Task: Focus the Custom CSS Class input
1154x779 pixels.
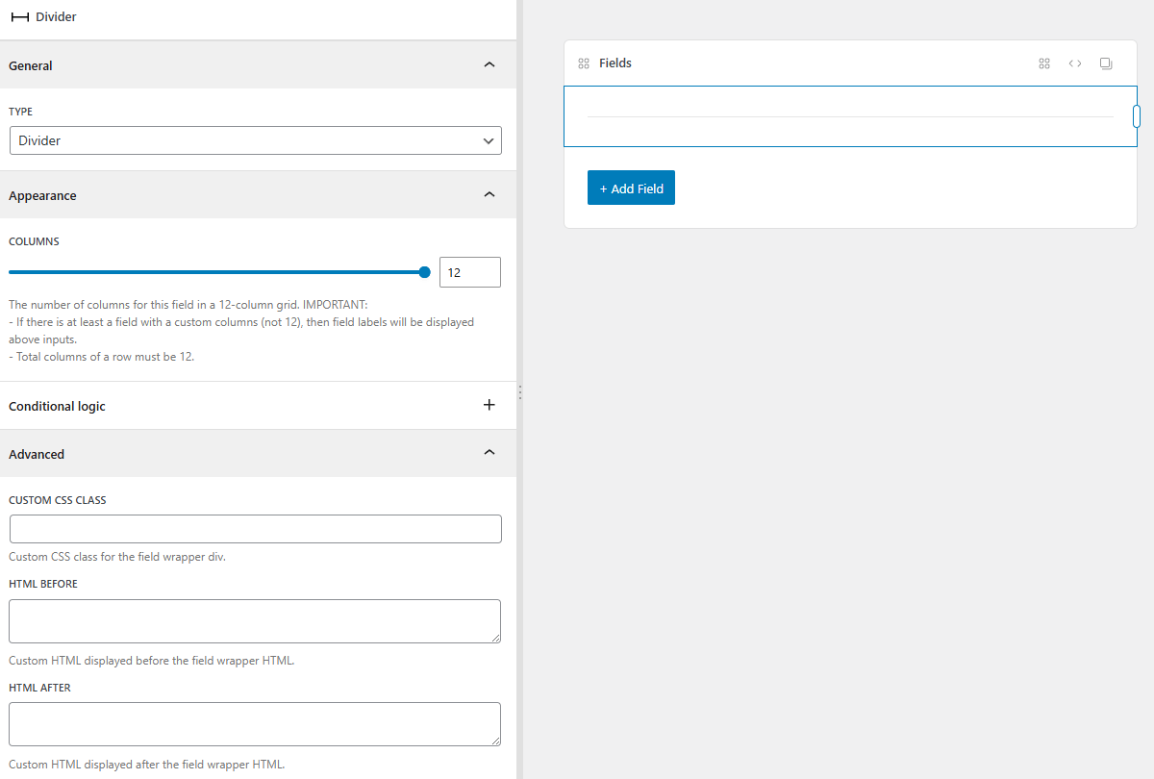Action: tap(255, 529)
